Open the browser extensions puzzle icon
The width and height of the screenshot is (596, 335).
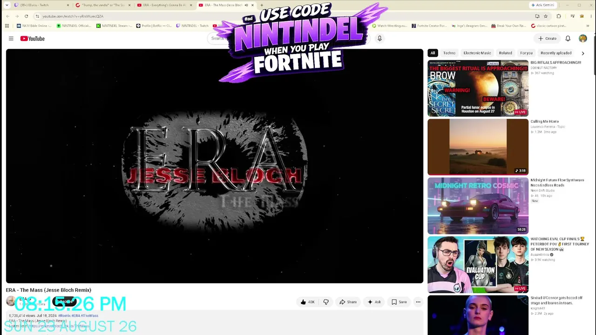(559, 16)
